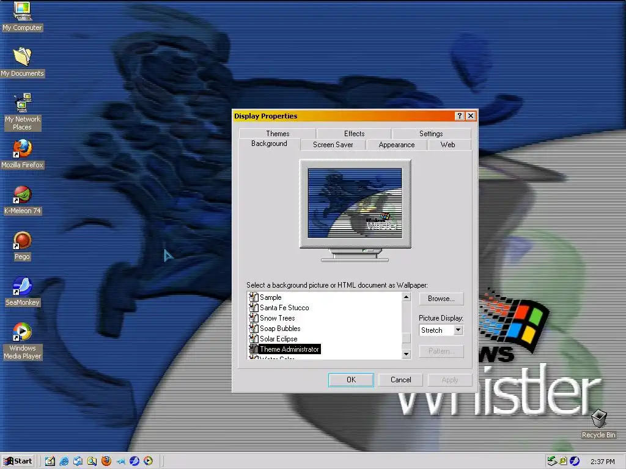This screenshot has height=469, width=626.
Task: Click the Display Properties help question button
Action: [460, 116]
